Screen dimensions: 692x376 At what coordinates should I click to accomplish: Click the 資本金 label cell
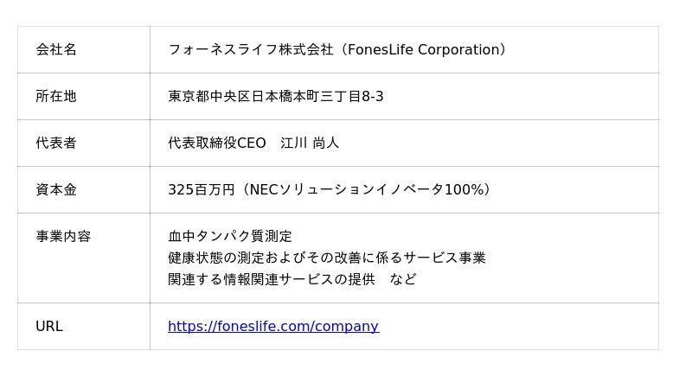click(56, 190)
